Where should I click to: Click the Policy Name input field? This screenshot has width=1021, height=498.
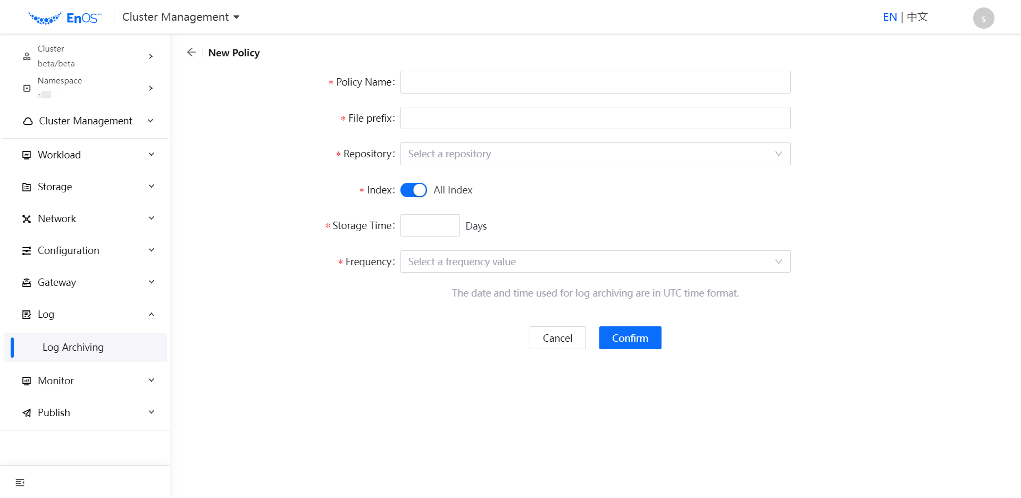coord(595,82)
